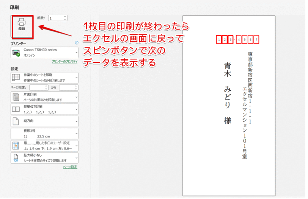
Task: Open the custom margins ユーザー設定 dropdown
Action: [x=45, y=146]
